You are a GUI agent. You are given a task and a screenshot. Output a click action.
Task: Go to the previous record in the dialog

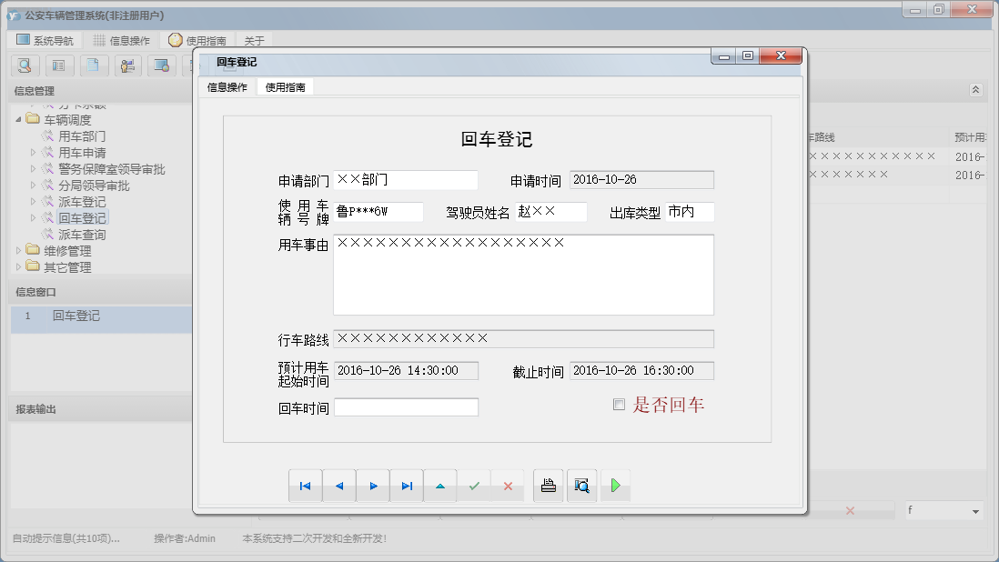[x=338, y=485]
